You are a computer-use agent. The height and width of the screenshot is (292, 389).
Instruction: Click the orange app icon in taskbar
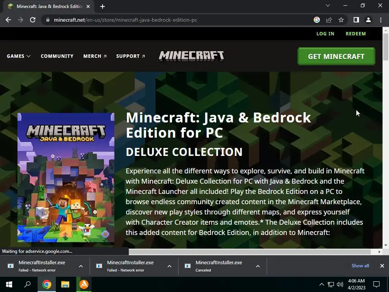(x=84, y=284)
